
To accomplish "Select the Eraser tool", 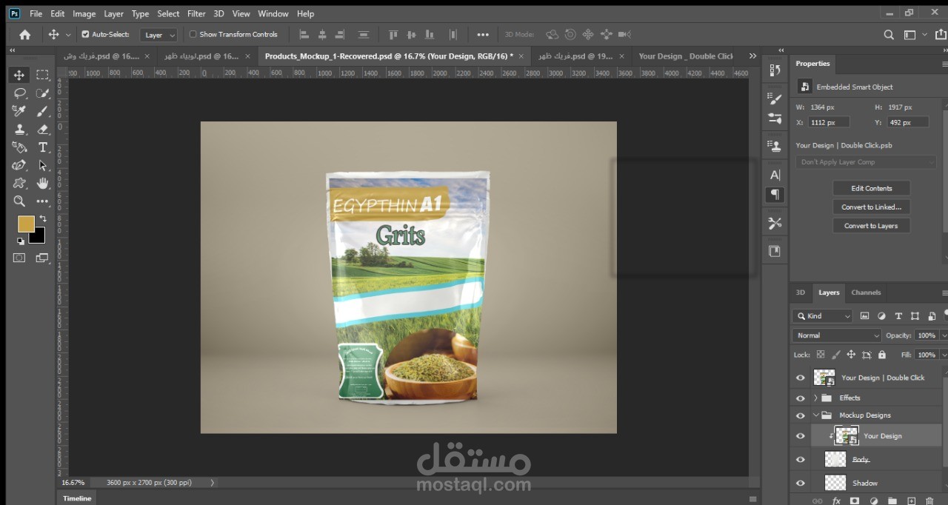I will [x=43, y=129].
